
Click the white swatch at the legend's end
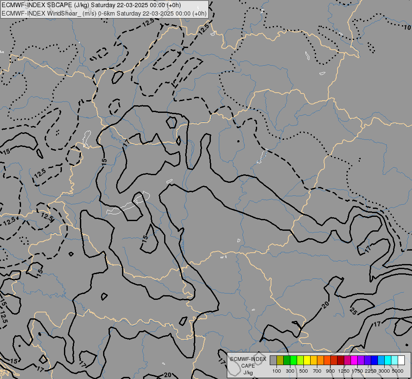[401, 360]
